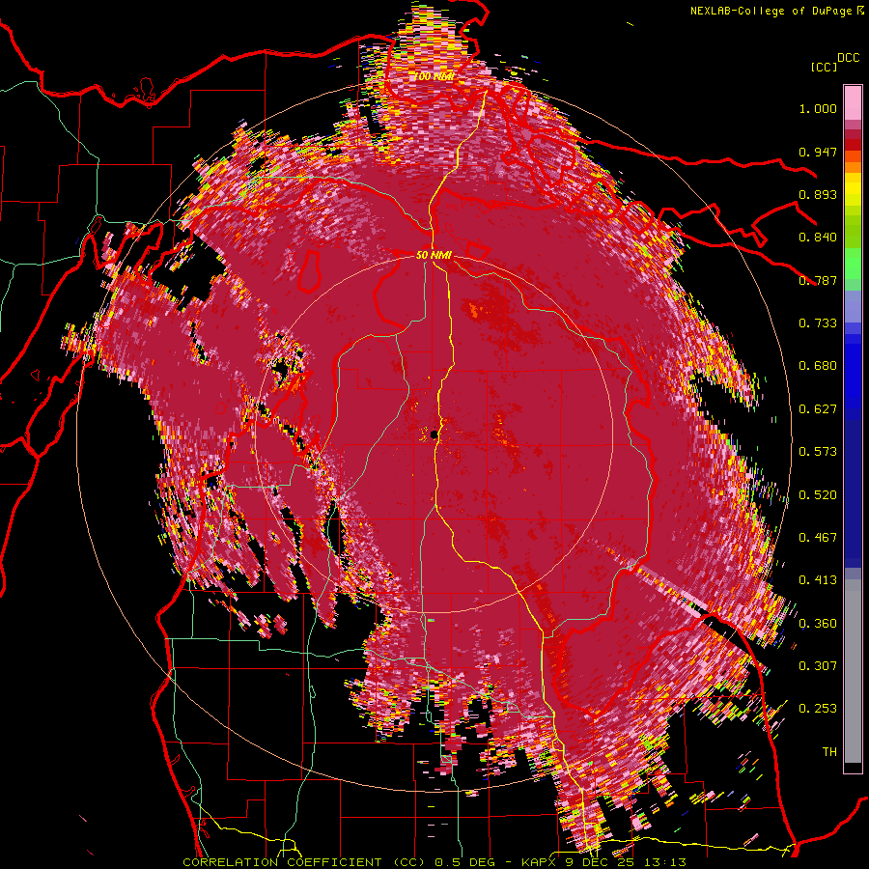Pick the gray lower color bar segment
The height and width of the screenshot is (869, 869).
tap(853, 671)
